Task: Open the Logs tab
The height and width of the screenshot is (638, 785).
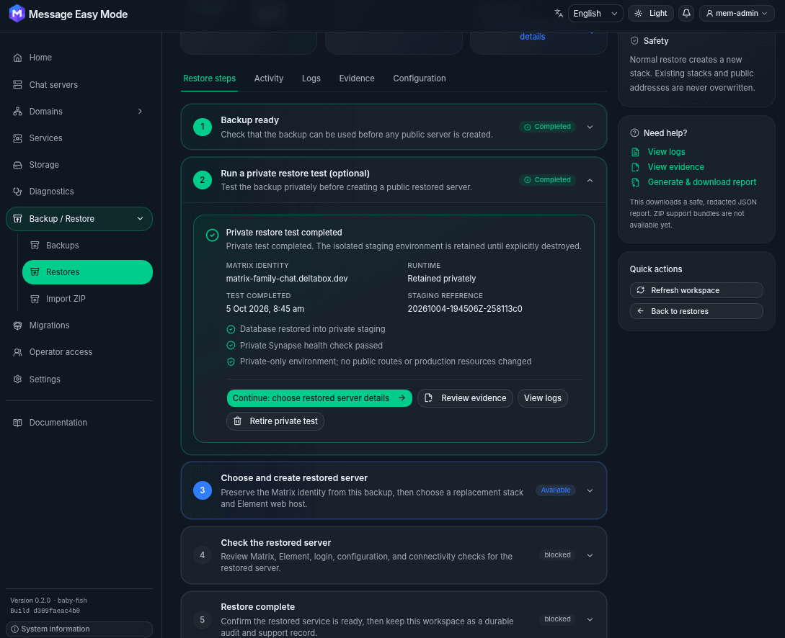Action: 311,78
